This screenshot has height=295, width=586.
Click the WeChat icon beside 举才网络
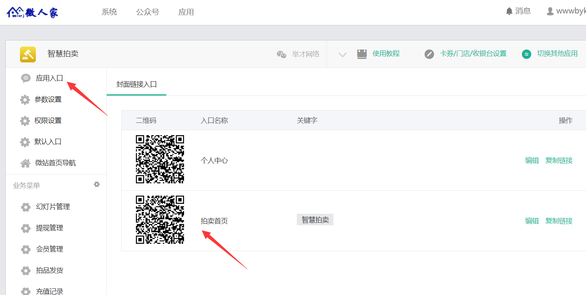click(281, 54)
